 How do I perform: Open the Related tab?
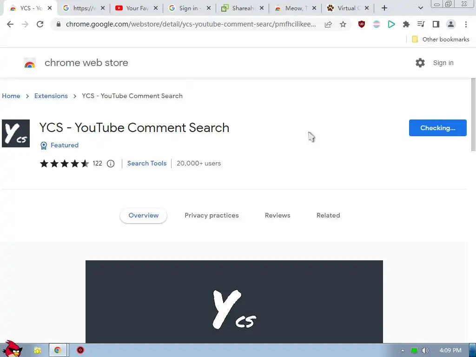[328, 216]
